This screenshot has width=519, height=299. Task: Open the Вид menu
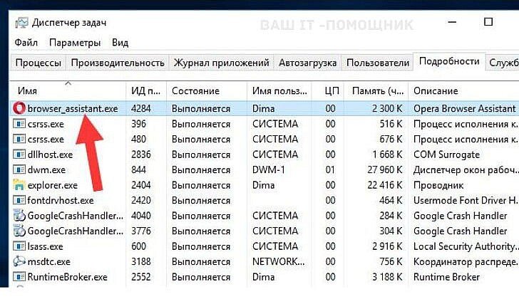120,43
